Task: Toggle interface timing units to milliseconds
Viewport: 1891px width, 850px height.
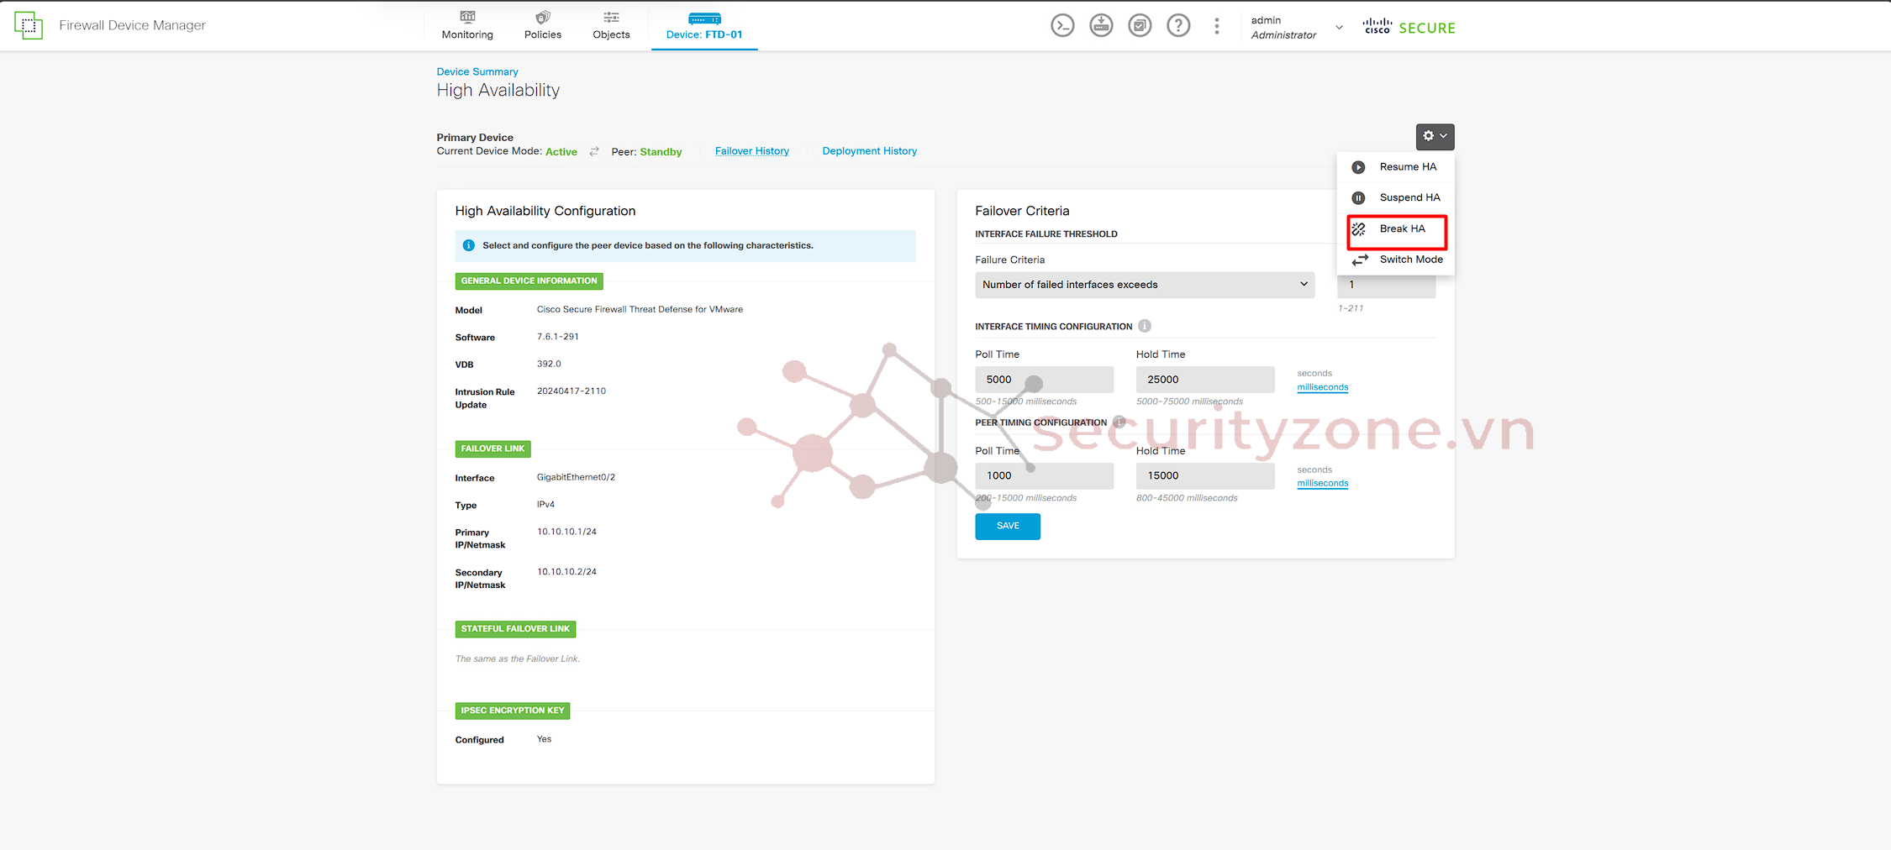Action: coord(1322,387)
